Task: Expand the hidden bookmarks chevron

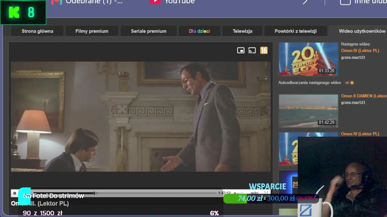Action: click(x=305, y=2)
